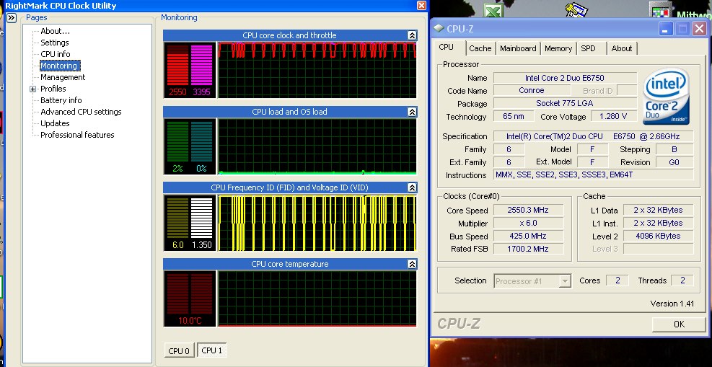Collapse the CPU load and OS load graph

411,112
